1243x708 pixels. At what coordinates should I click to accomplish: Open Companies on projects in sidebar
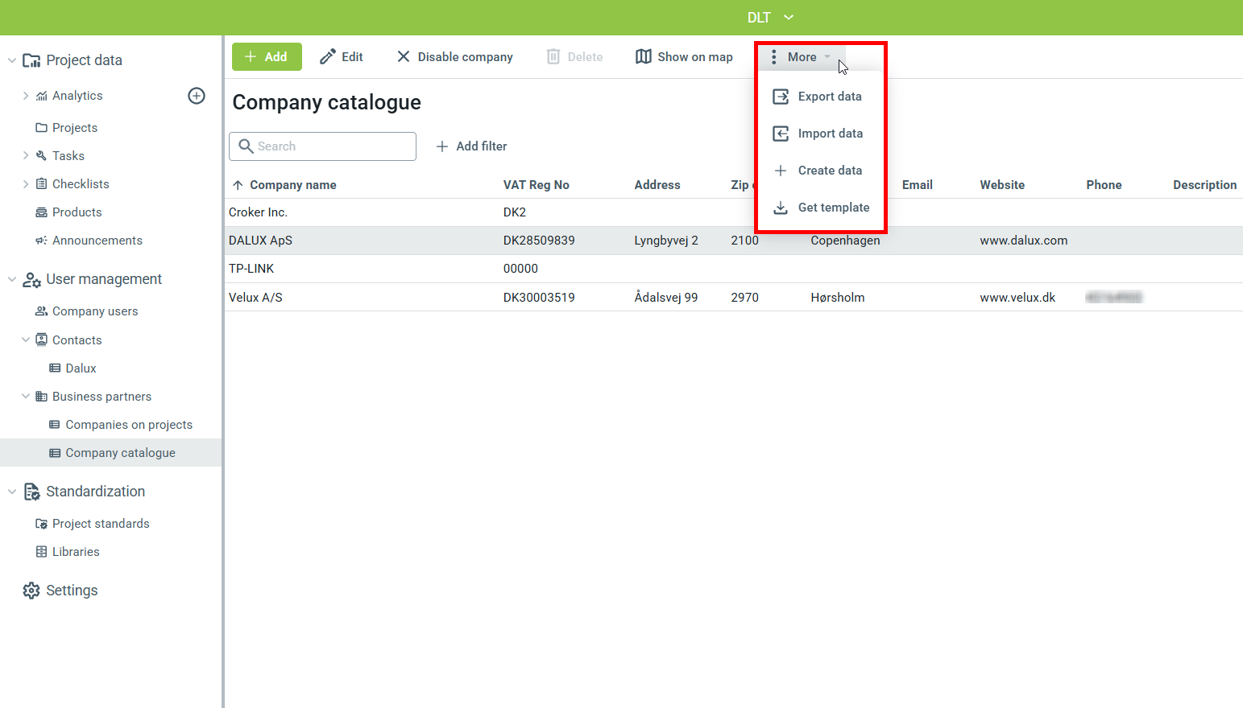[128, 425]
